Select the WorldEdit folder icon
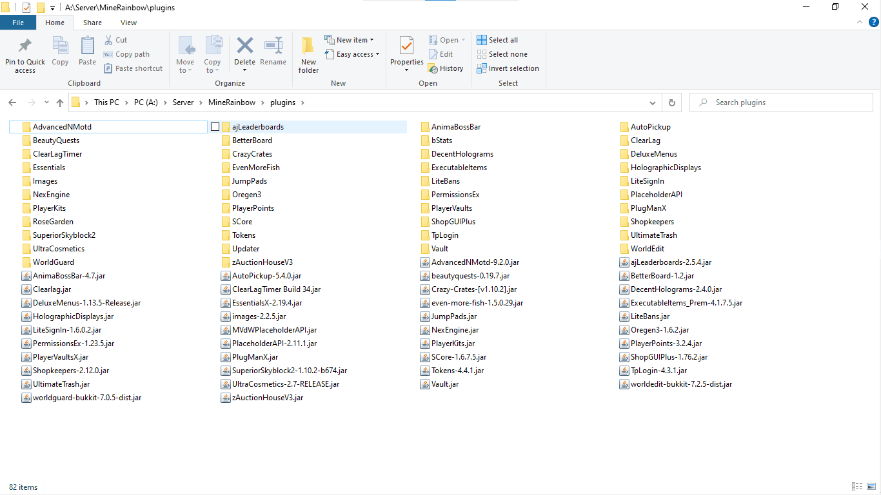This screenshot has height=495, width=881. point(624,249)
